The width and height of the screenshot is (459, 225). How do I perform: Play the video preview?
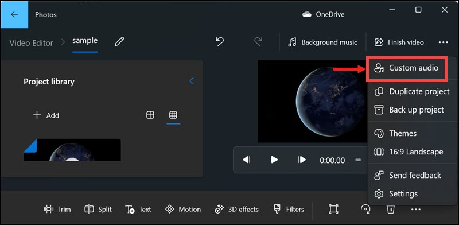point(274,160)
